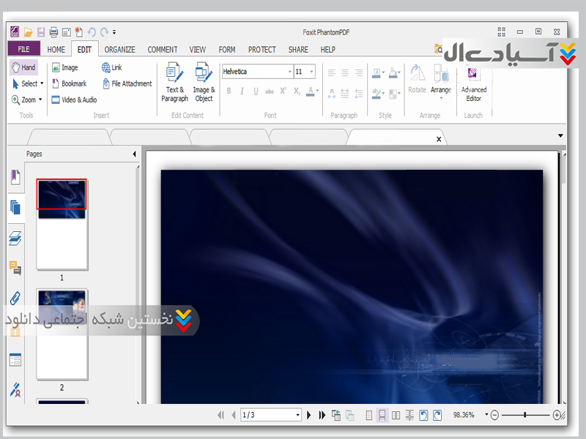586x439 pixels.
Task: Click the Print icon in quick access toolbar
Action: tap(53, 32)
